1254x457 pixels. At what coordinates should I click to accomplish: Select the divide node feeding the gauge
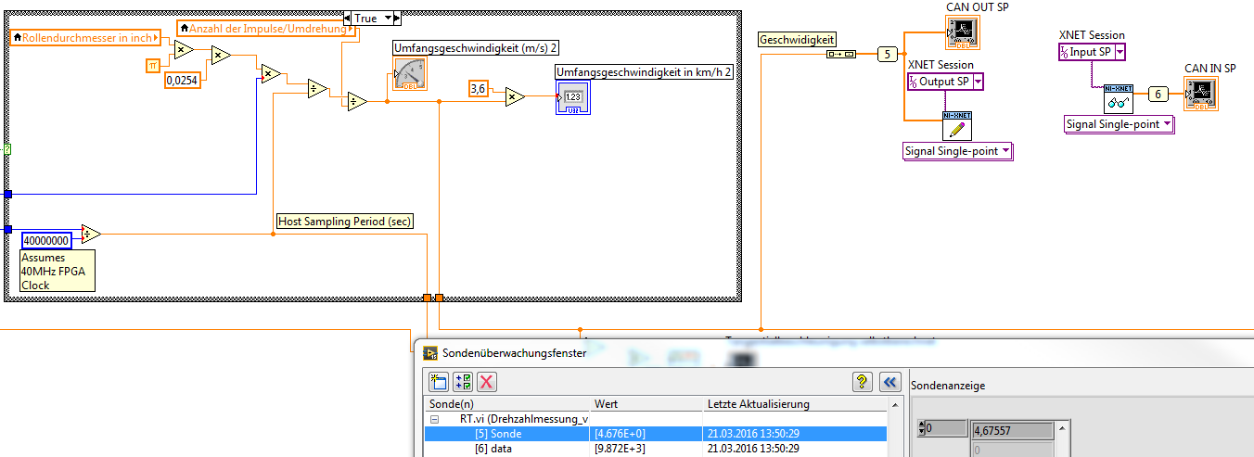coord(357,102)
